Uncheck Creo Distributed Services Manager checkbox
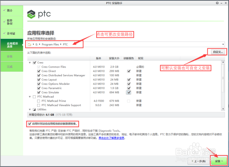The width and height of the screenshot is (229, 167). point(39,75)
